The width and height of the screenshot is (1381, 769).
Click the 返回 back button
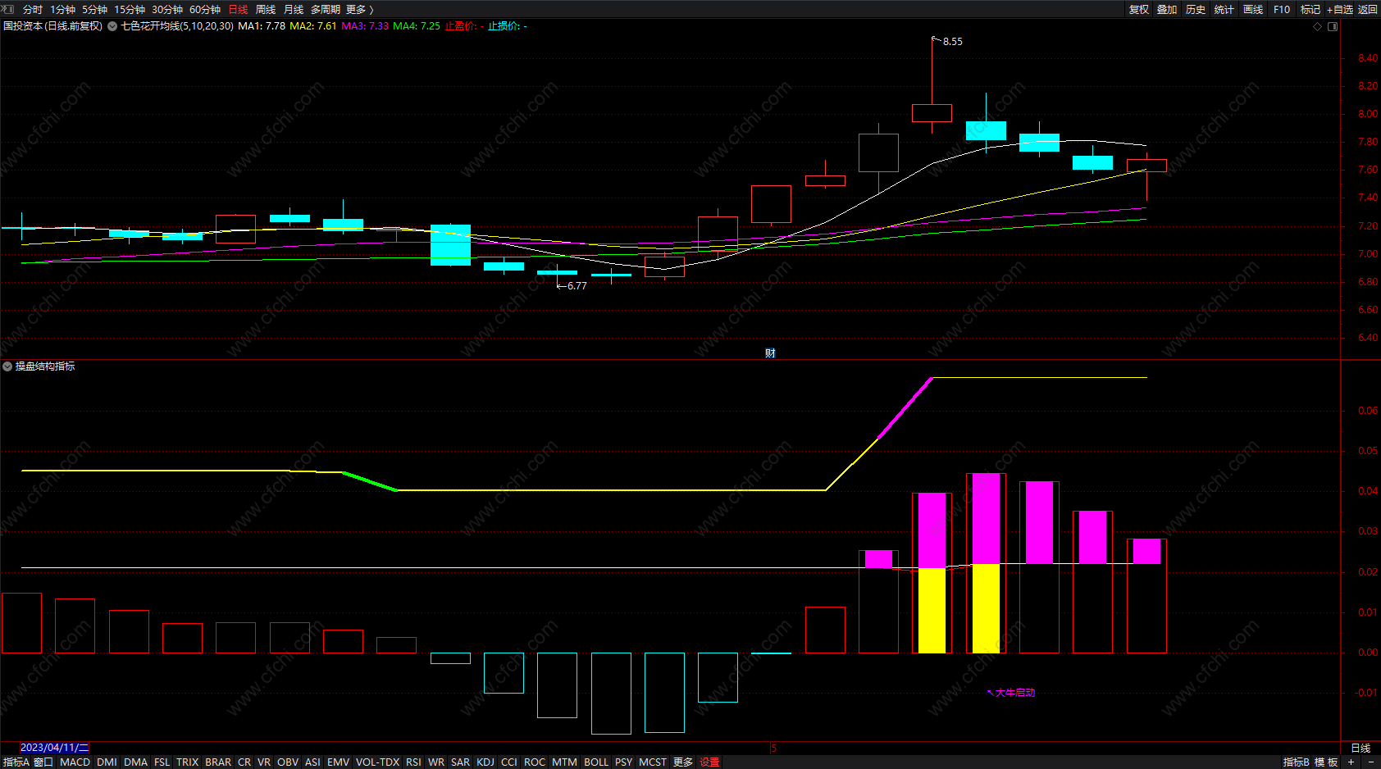[x=1368, y=10]
